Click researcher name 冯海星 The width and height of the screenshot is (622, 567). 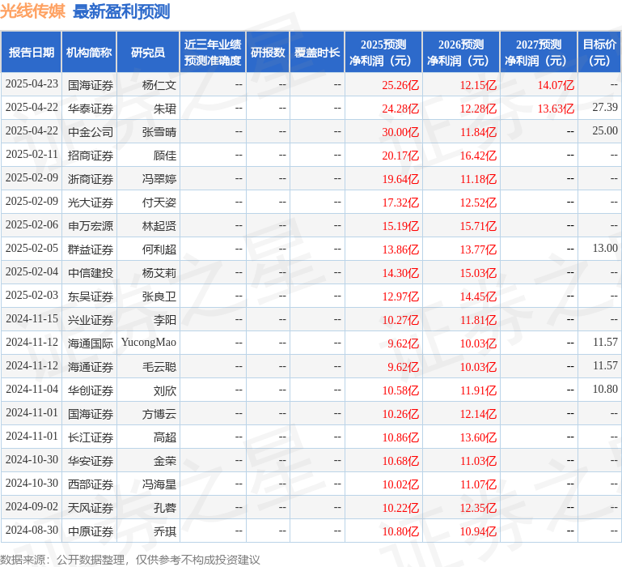(x=159, y=483)
